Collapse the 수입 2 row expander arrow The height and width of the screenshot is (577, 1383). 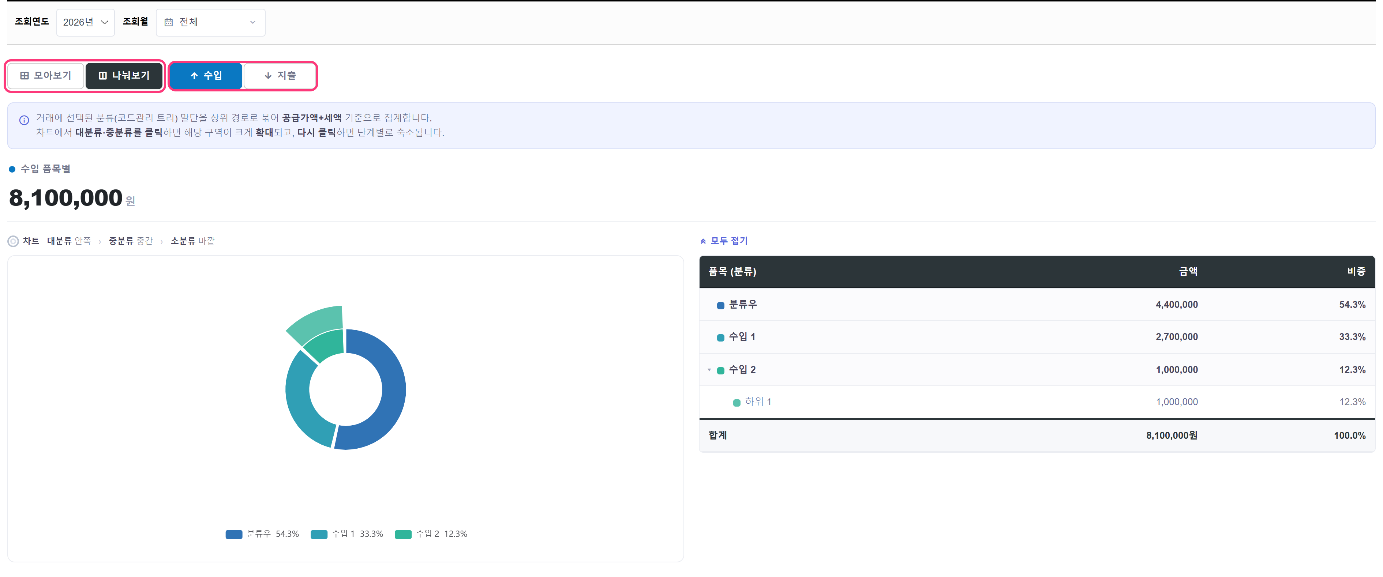click(709, 370)
